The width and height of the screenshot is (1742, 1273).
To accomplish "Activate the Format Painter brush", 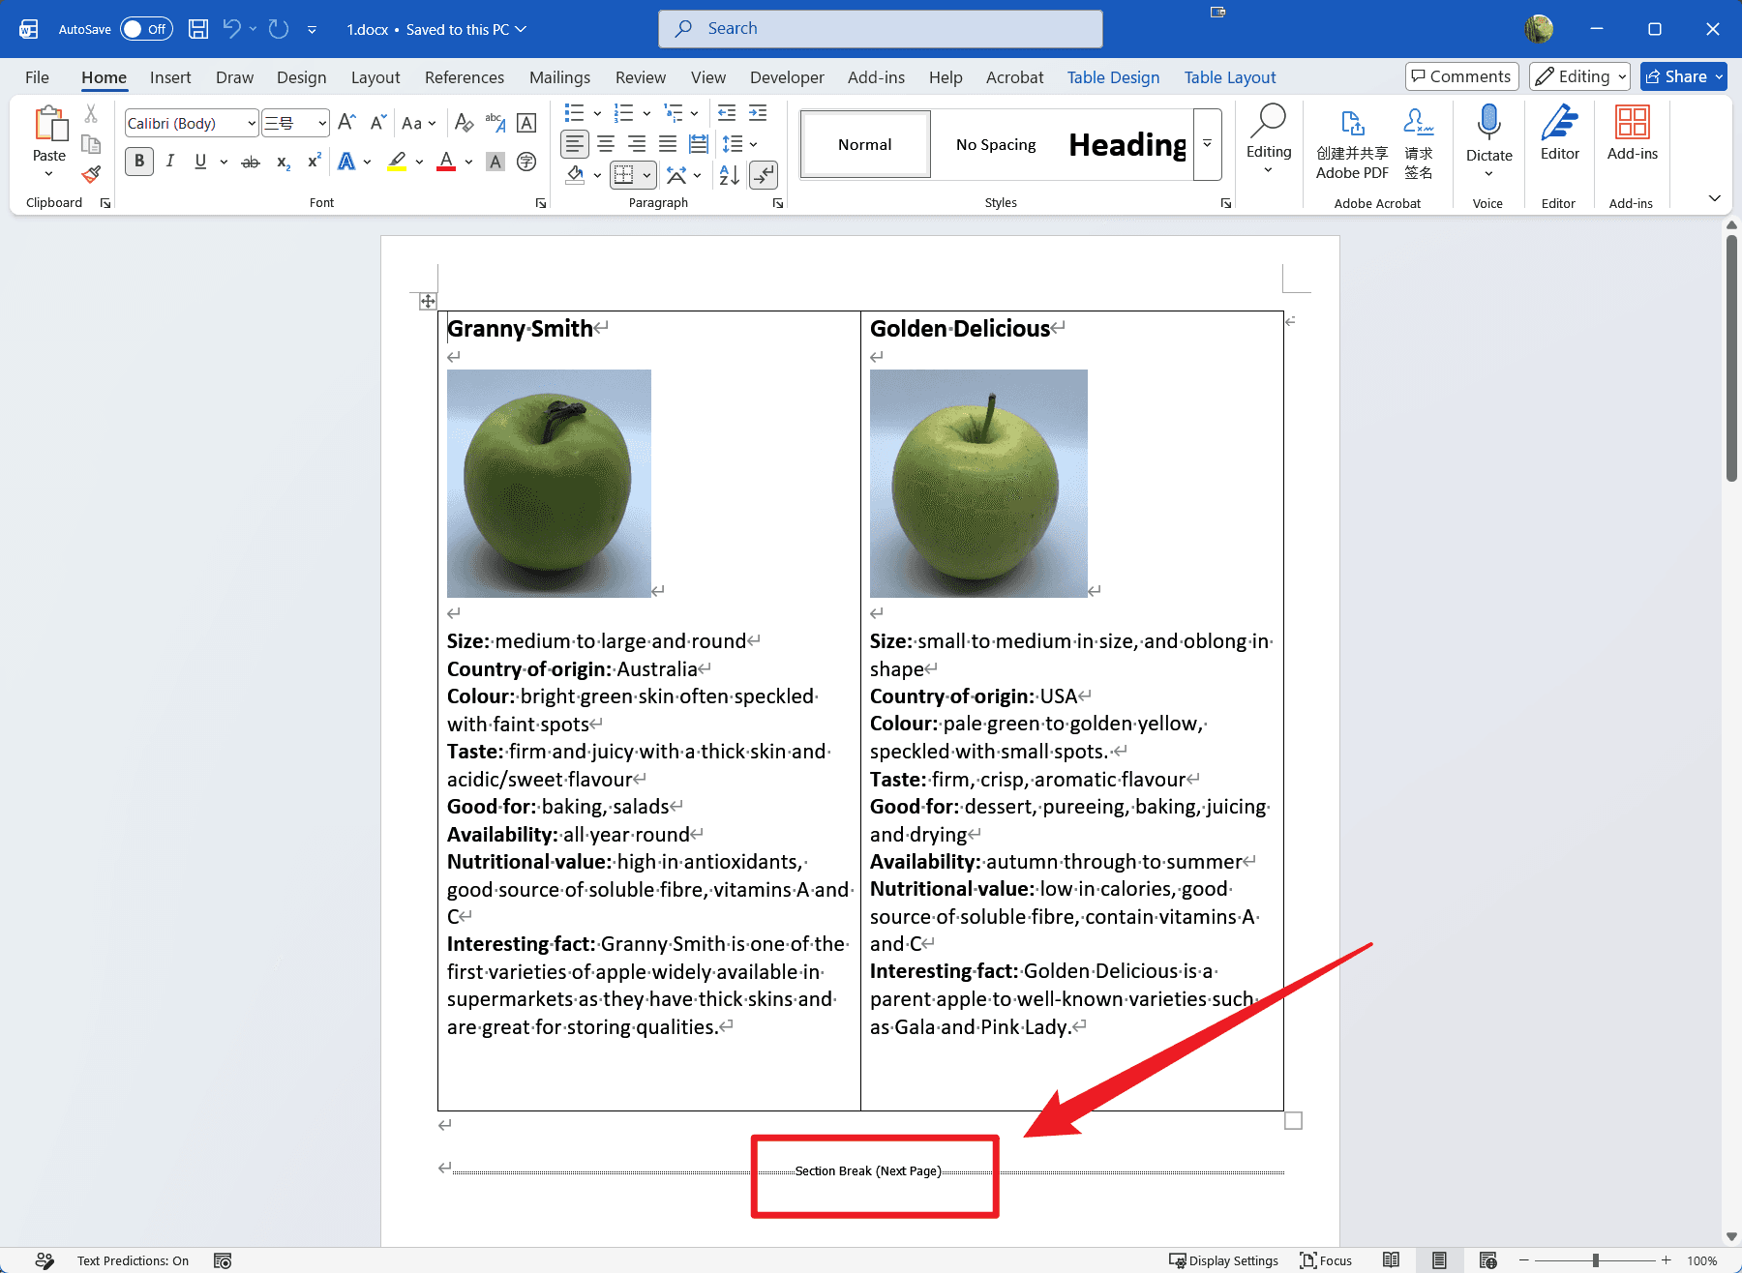I will click(91, 174).
